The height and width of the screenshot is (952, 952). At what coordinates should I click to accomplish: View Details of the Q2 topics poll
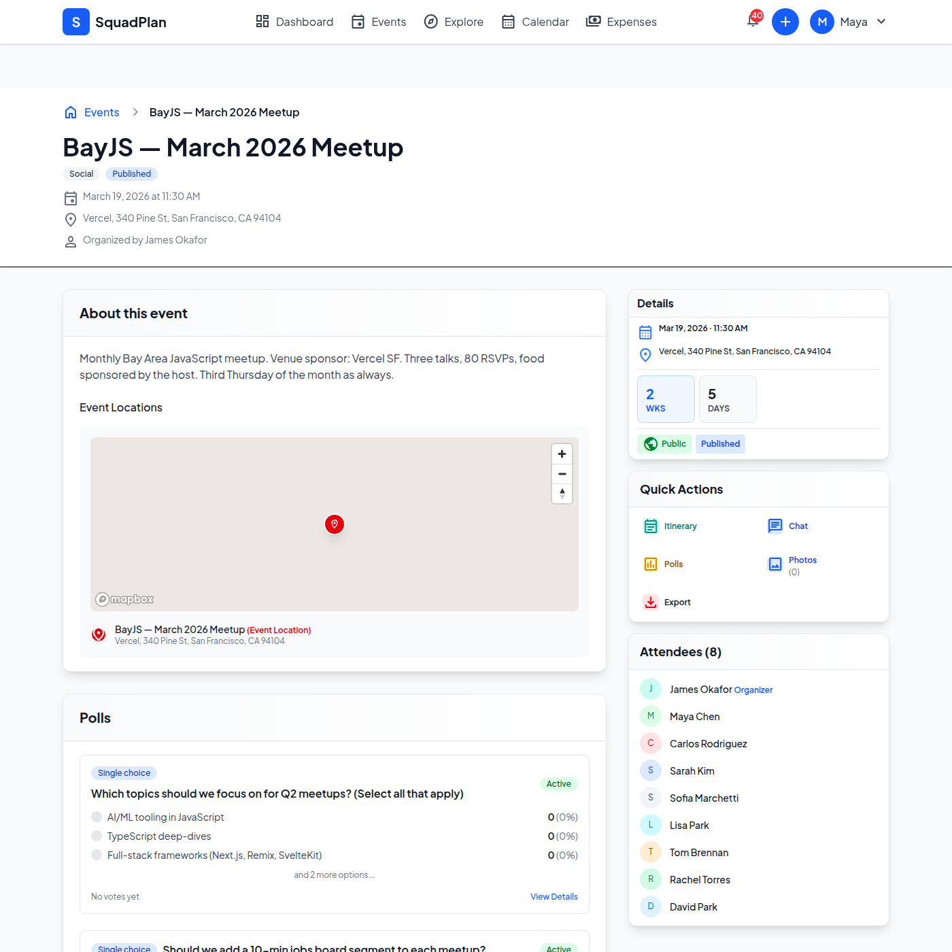(554, 896)
